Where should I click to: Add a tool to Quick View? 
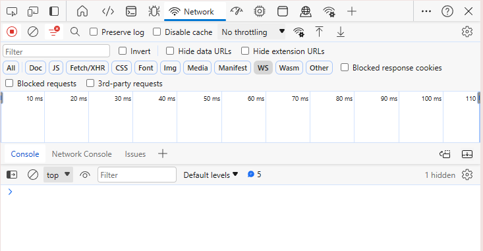[x=163, y=153]
